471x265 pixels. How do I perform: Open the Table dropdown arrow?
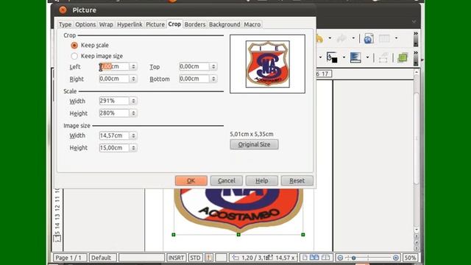(x=396, y=38)
